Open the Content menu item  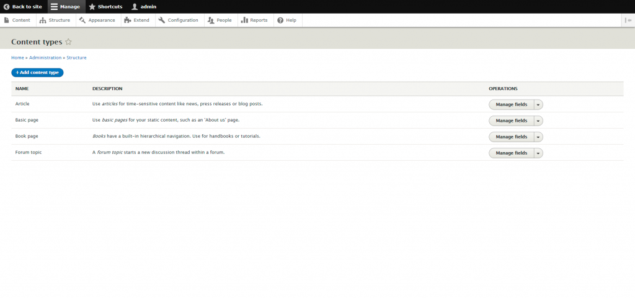pyautogui.click(x=17, y=20)
